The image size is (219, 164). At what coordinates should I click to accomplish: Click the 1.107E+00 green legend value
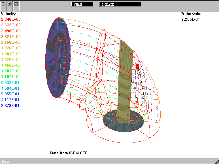click(11, 77)
